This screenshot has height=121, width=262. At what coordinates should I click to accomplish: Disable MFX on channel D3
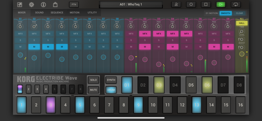click(x=159, y=34)
